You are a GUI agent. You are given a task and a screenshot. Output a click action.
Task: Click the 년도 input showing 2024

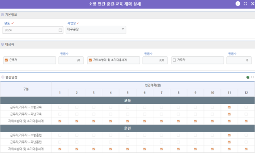pyautogui.click(x=33, y=30)
